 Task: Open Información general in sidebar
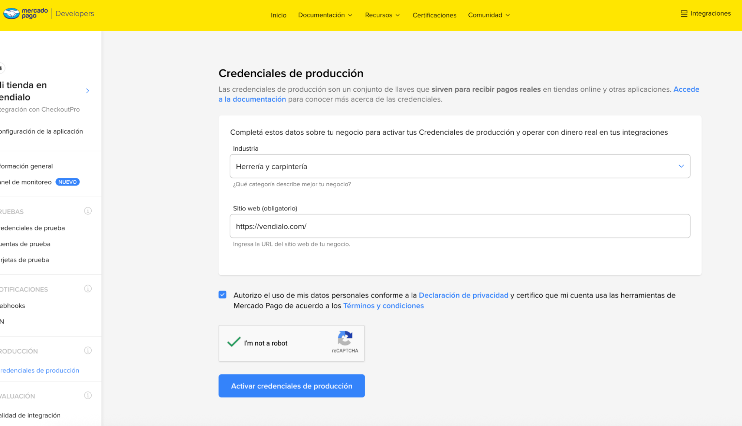click(26, 166)
